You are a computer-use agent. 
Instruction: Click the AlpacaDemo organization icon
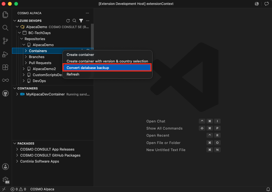click(x=22, y=27)
